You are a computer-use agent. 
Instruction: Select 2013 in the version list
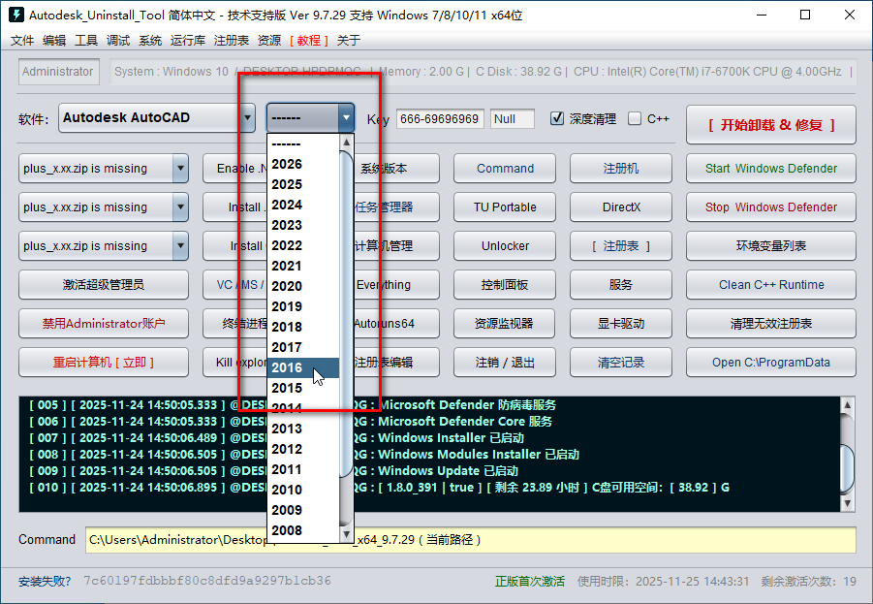(303, 429)
